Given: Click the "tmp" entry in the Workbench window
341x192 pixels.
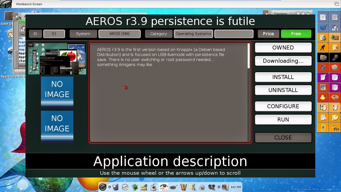Looking at the screenshot, I should click(22, 49).
